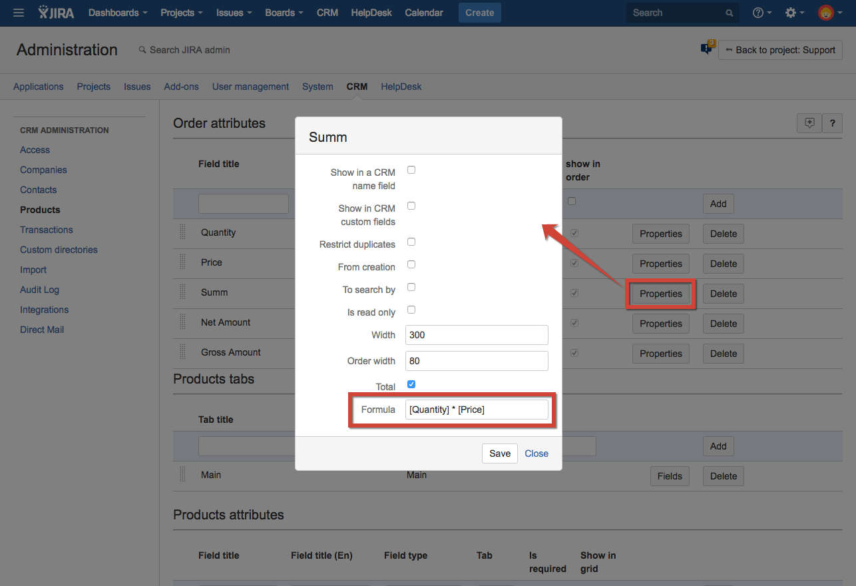This screenshot has height=586, width=856.
Task: Switch to the User management tab
Action: click(250, 87)
